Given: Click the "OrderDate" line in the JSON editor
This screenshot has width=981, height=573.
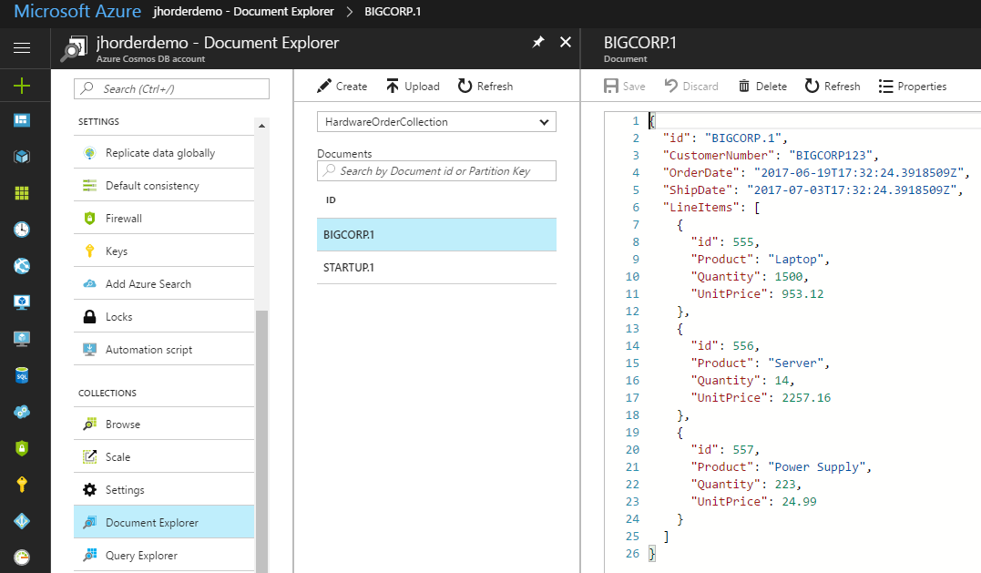Looking at the screenshot, I should click(816, 173).
